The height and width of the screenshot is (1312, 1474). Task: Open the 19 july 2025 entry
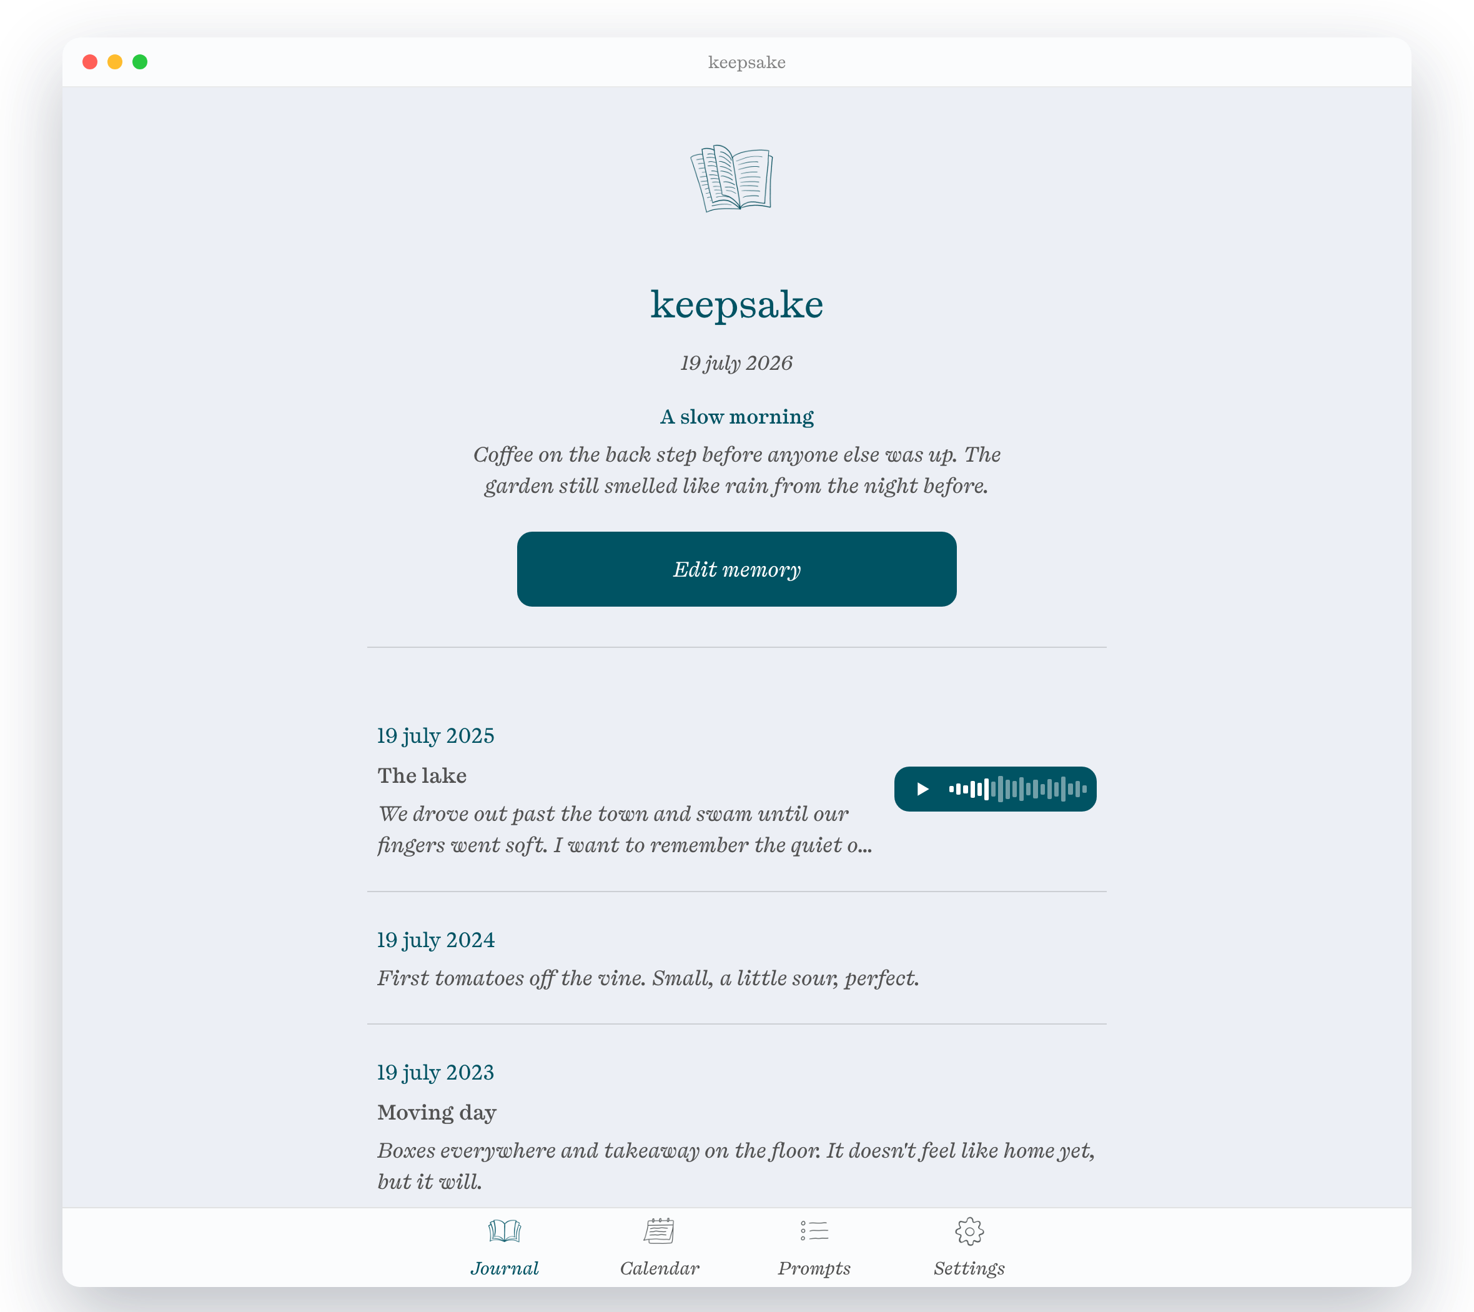coord(736,790)
